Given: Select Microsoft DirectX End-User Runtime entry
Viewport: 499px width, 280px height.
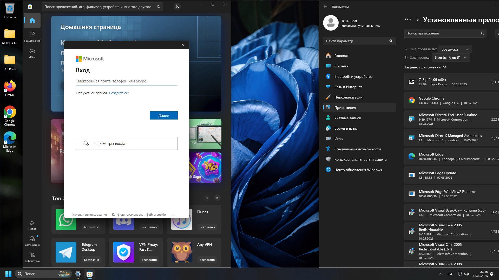Looking at the screenshot, I should pos(452,119).
